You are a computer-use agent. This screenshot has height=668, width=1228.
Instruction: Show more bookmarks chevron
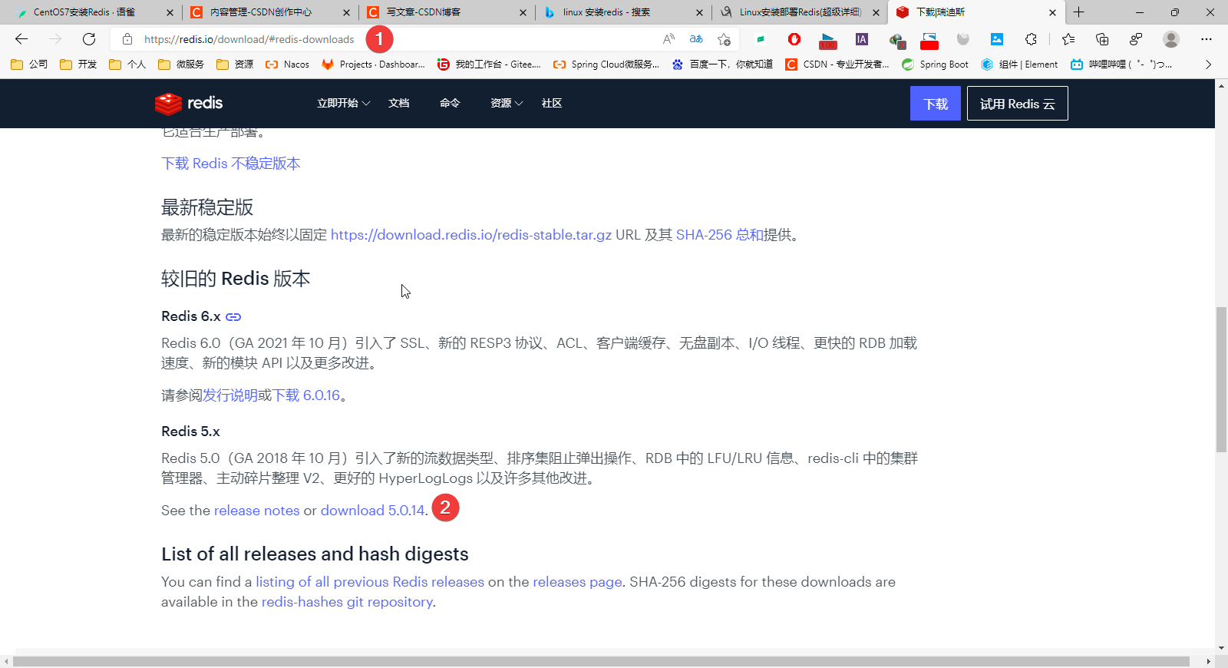coord(1208,64)
